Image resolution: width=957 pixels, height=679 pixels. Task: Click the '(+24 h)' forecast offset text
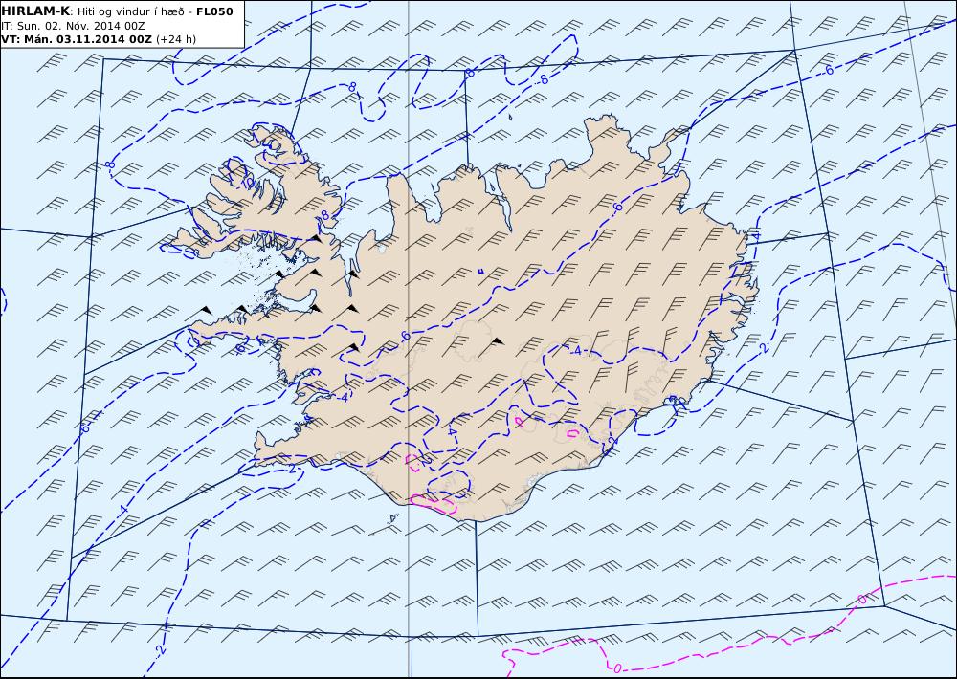176,39
